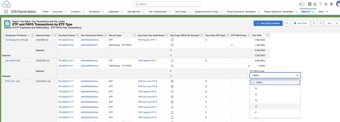Open Pay Transaction Name column menu

point(106,35)
